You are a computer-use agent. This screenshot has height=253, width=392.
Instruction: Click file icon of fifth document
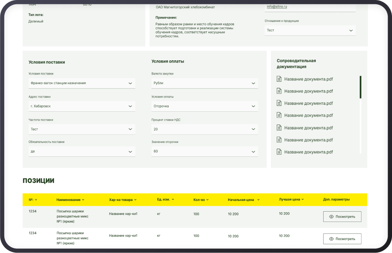tap(279, 128)
